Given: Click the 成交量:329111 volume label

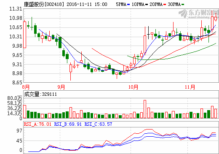Looking at the screenshot, I should click(40, 94).
